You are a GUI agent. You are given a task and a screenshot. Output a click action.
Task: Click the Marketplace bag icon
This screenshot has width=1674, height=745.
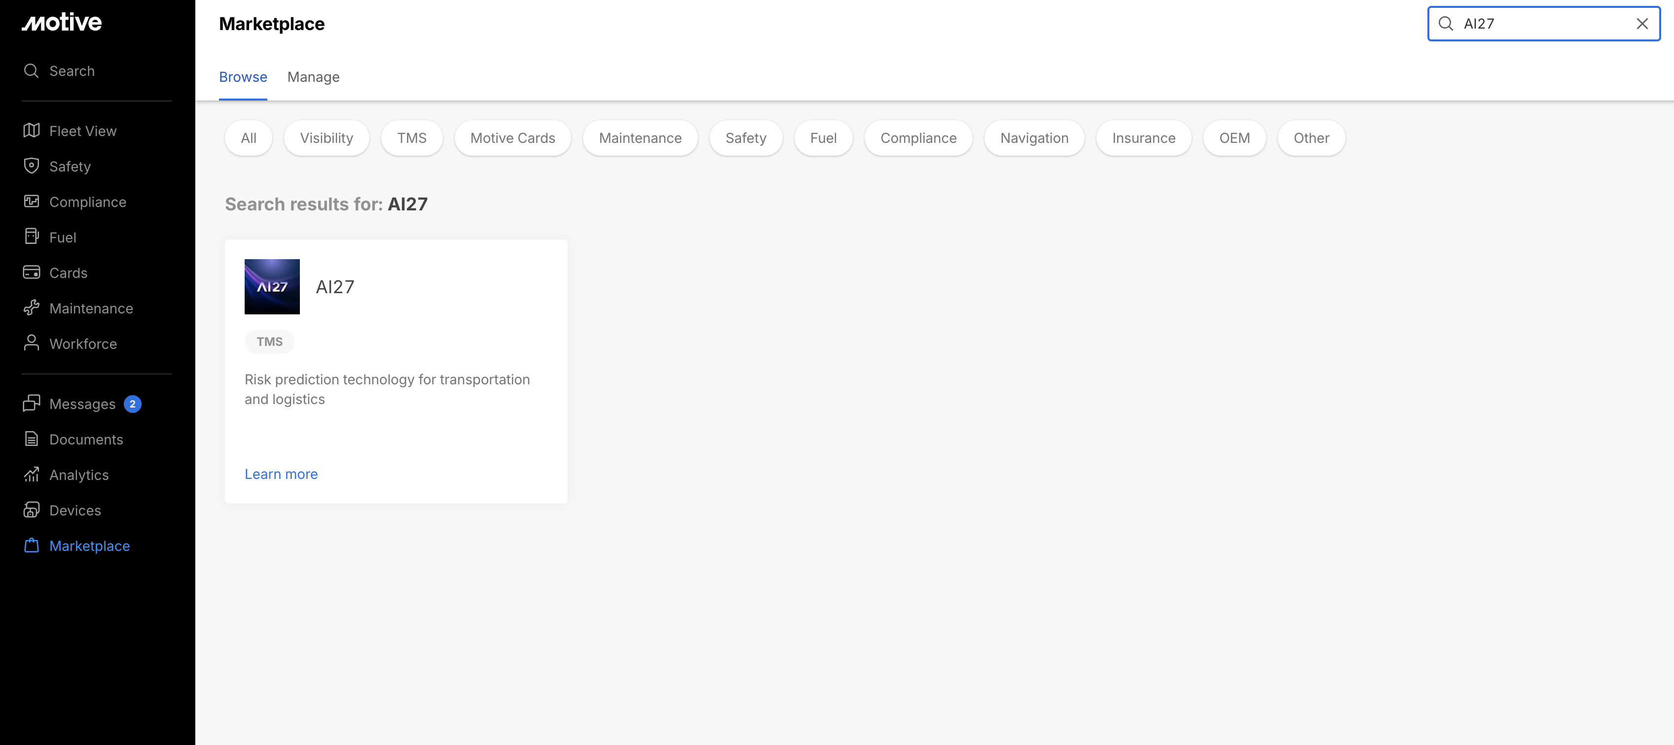tap(31, 545)
